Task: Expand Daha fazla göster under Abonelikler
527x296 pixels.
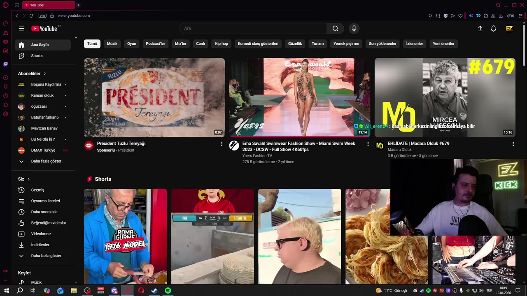Action: 43,161
